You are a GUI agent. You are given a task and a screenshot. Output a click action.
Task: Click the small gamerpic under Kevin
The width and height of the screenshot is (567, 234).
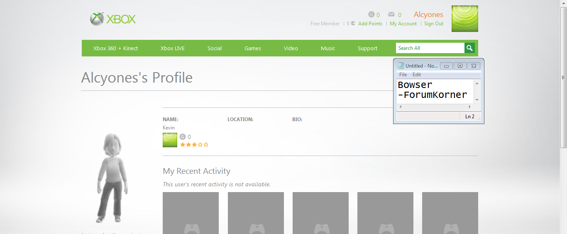pyautogui.click(x=170, y=140)
